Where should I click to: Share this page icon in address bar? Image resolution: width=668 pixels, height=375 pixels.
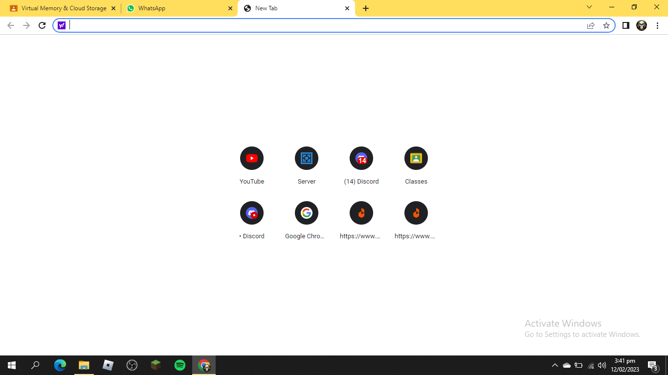tap(591, 25)
